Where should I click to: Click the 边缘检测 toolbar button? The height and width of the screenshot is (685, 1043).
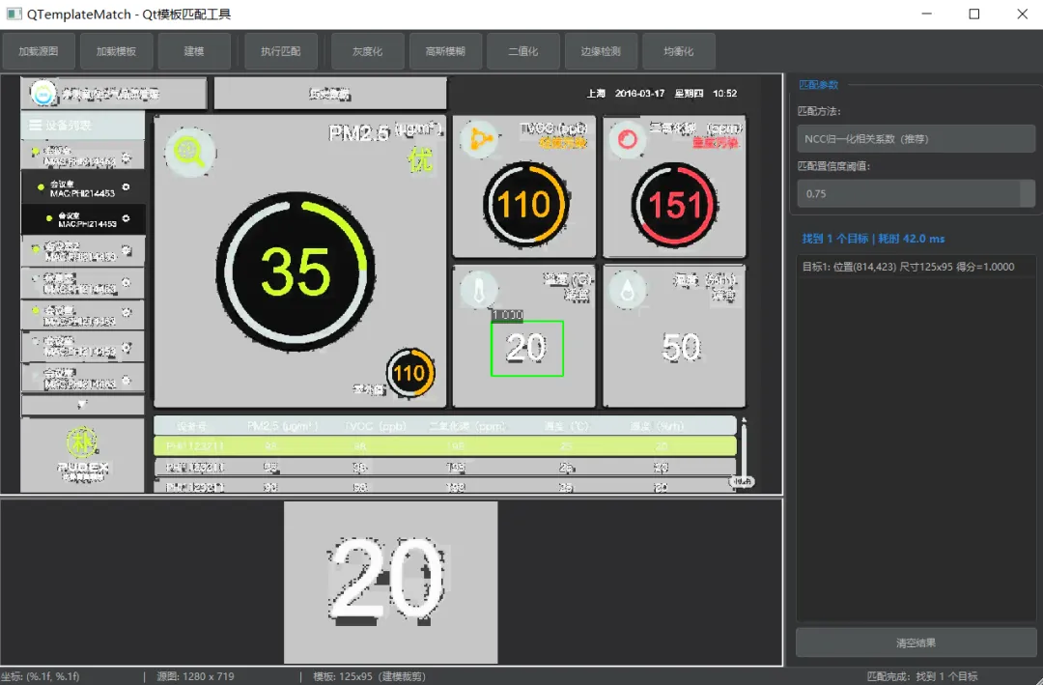click(x=601, y=51)
